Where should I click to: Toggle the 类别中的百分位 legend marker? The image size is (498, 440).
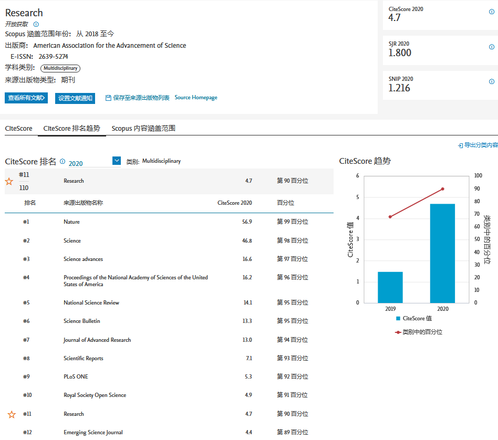(398, 332)
